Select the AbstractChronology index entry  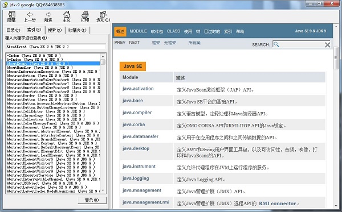click(x=46, y=115)
